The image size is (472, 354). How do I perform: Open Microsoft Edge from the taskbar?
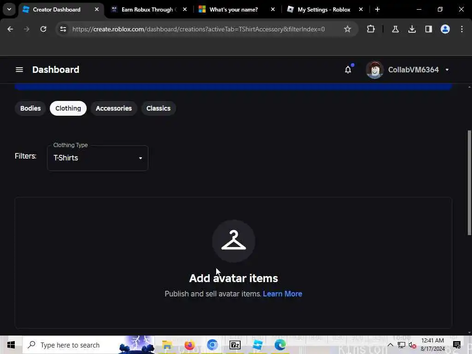pos(280,345)
